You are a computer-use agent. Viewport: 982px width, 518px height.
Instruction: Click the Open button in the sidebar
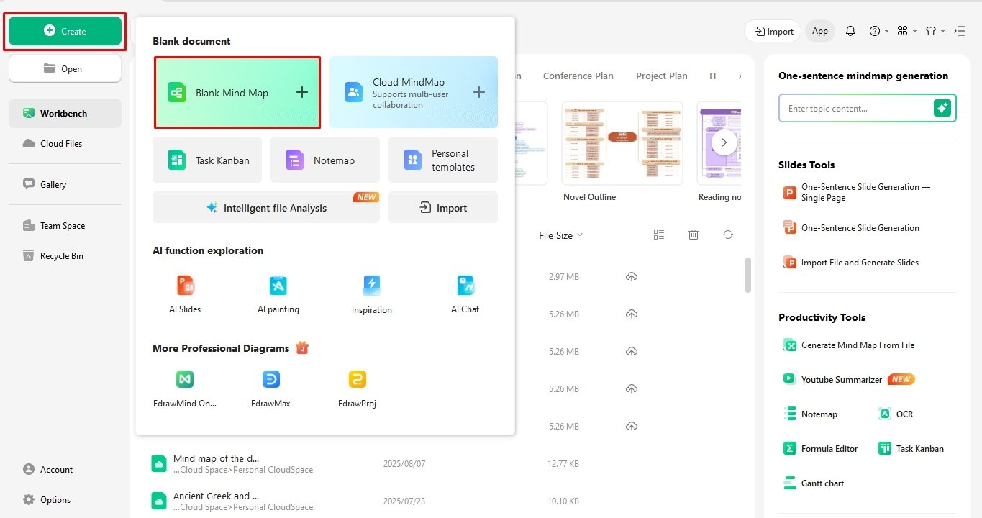coord(65,68)
